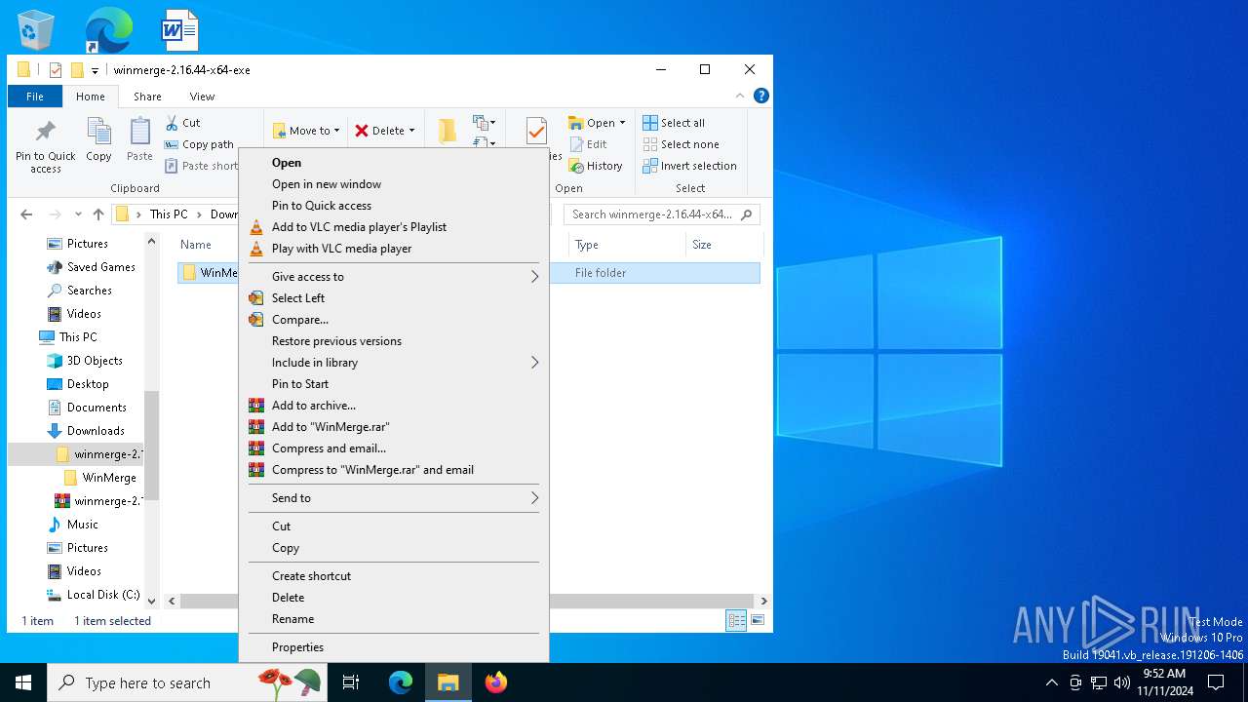Choose Rename in the context menu

coord(393,619)
